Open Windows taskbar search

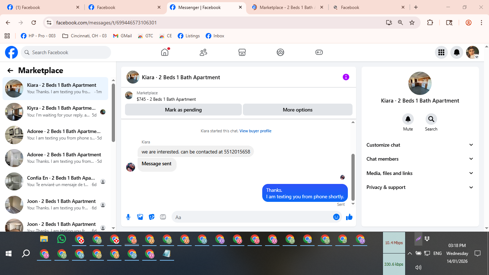(x=26, y=253)
